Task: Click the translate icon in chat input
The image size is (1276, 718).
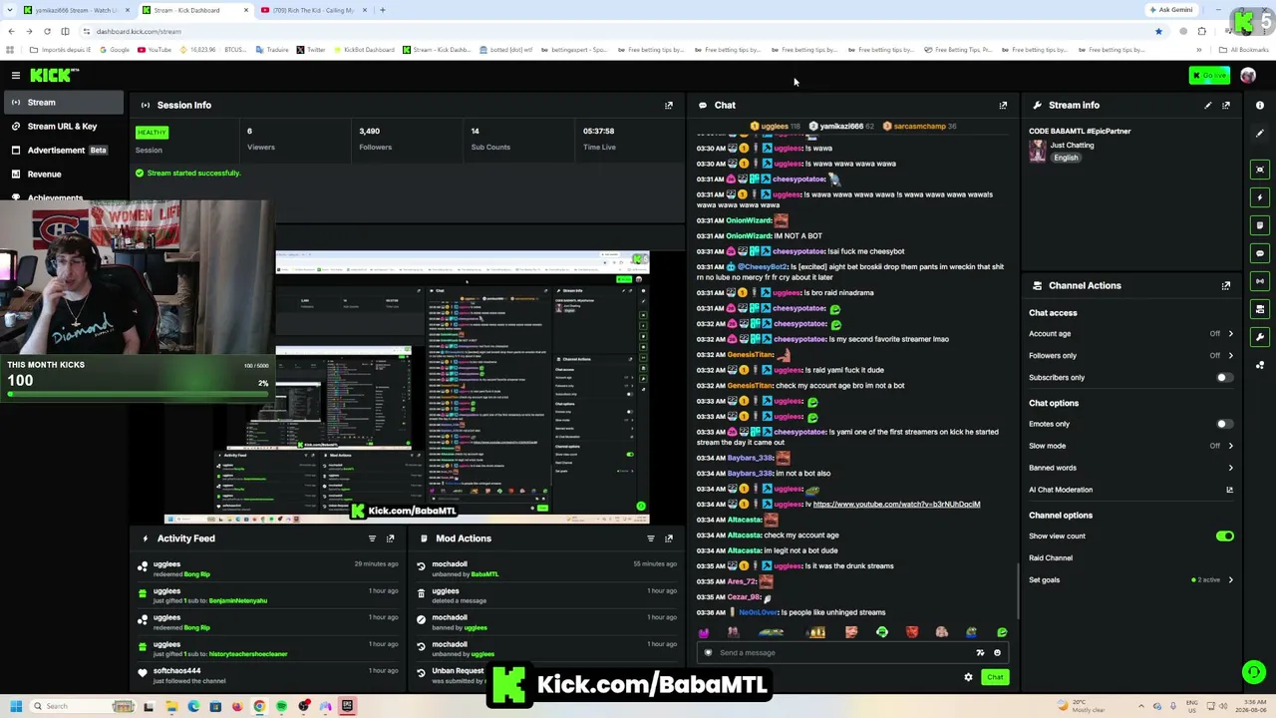Action: click(x=980, y=653)
